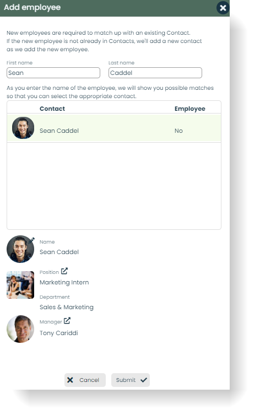Click the Submit button label
This screenshot has height=420, width=260.
(126, 380)
